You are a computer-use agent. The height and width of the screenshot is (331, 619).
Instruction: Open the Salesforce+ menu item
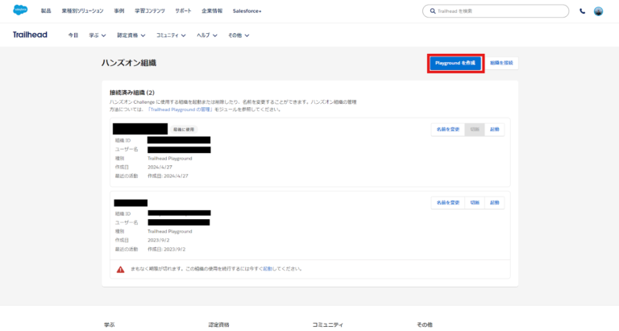(x=254, y=11)
